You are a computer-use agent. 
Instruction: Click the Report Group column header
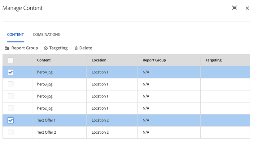tap(154, 60)
